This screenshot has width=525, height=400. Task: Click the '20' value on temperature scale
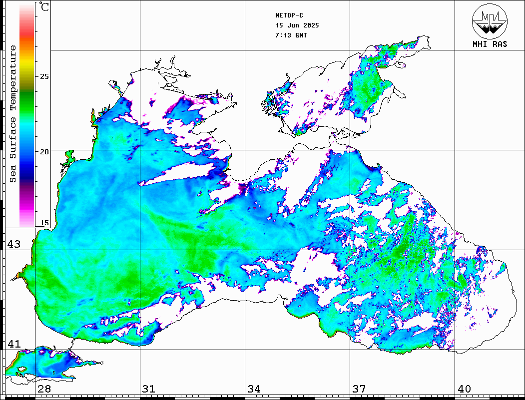44,152
